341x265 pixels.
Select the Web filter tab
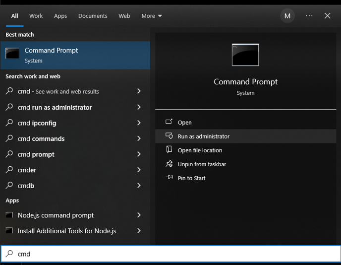[124, 16]
